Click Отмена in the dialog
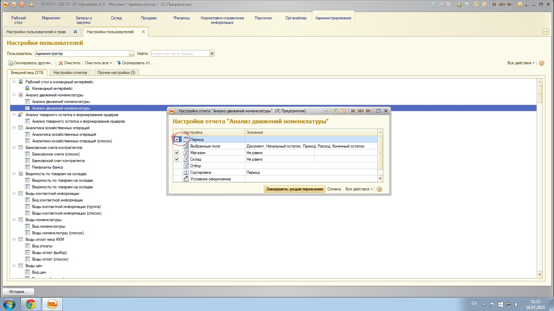Screen dimensions: 554x311 click(x=334, y=189)
